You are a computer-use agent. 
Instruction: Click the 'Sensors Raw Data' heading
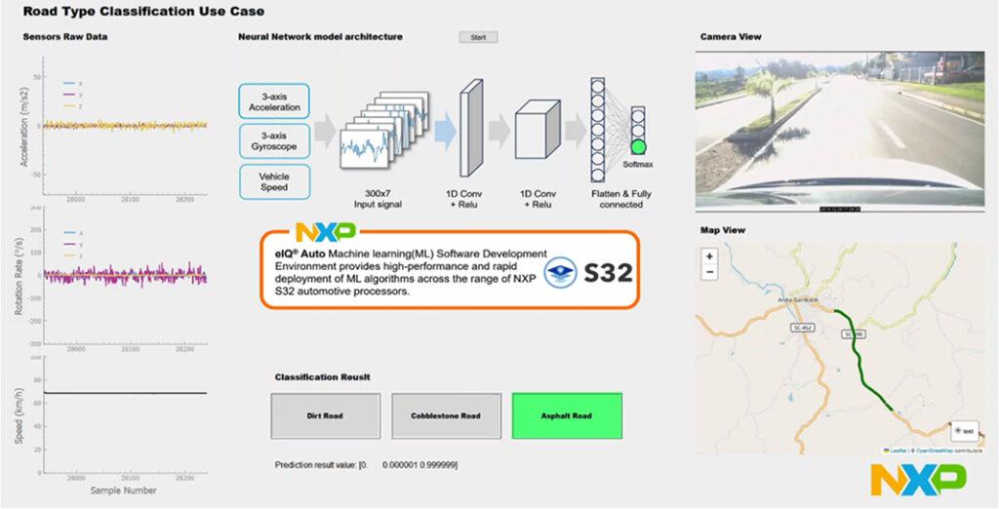[65, 37]
